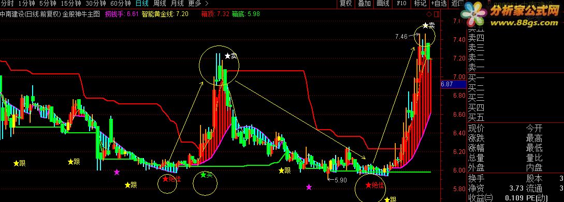Click the 金股神牛主图 indicator name
The width and height of the screenshot is (564, 202).
(x=81, y=14)
